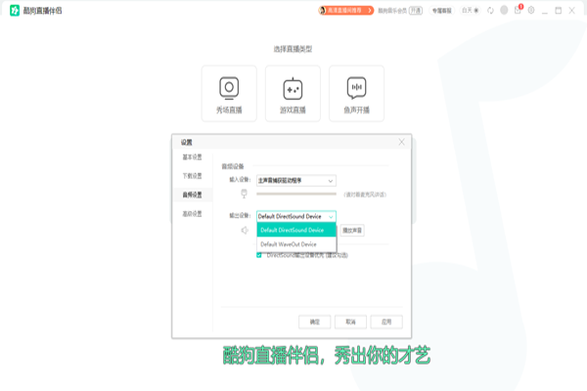Click the refresh icon in title bar
The height and width of the screenshot is (391, 587).
pyautogui.click(x=489, y=10)
